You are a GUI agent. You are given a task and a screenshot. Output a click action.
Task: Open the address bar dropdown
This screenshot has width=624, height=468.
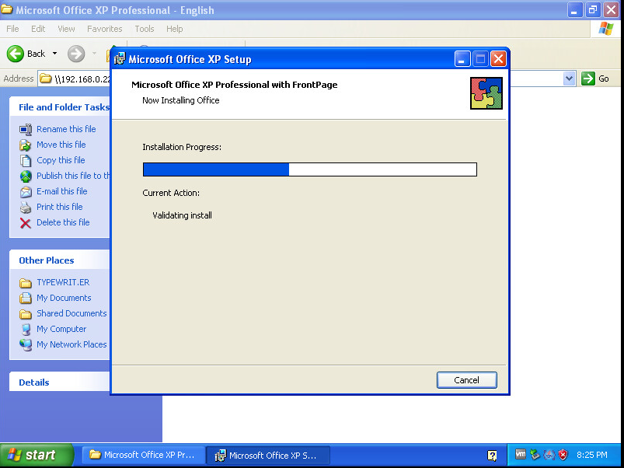pyautogui.click(x=569, y=79)
